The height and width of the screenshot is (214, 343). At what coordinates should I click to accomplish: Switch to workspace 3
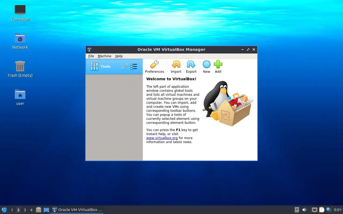25,210
